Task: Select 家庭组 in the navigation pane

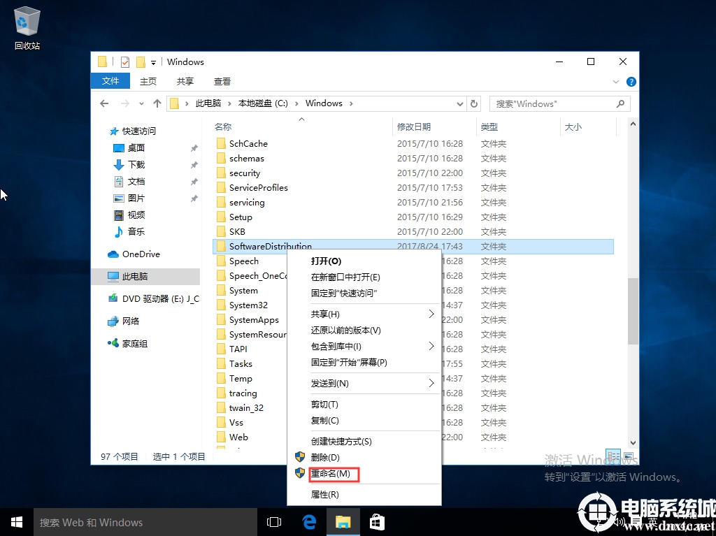Action: tap(135, 343)
